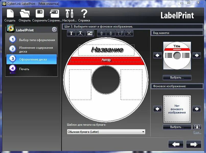Select the curved text tool
Screen dimensions: 206x153
coord(81,33)
